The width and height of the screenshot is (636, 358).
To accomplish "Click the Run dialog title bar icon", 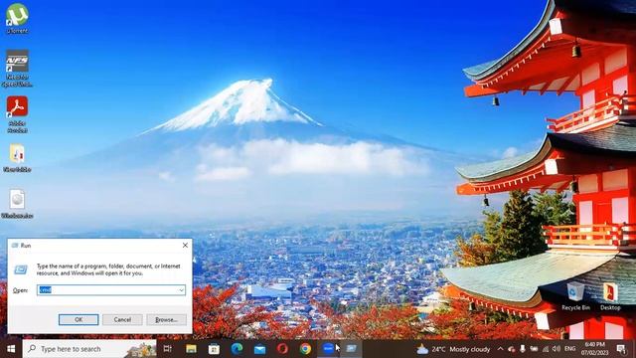I will tap(15, 246).
